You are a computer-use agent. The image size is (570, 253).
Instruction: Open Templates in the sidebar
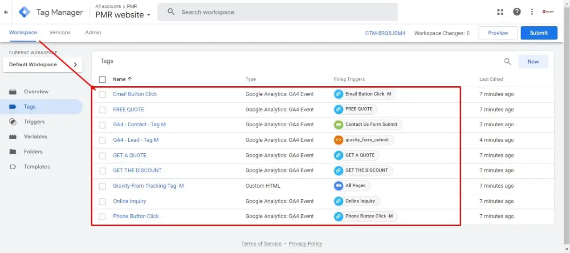coord(37,167)
